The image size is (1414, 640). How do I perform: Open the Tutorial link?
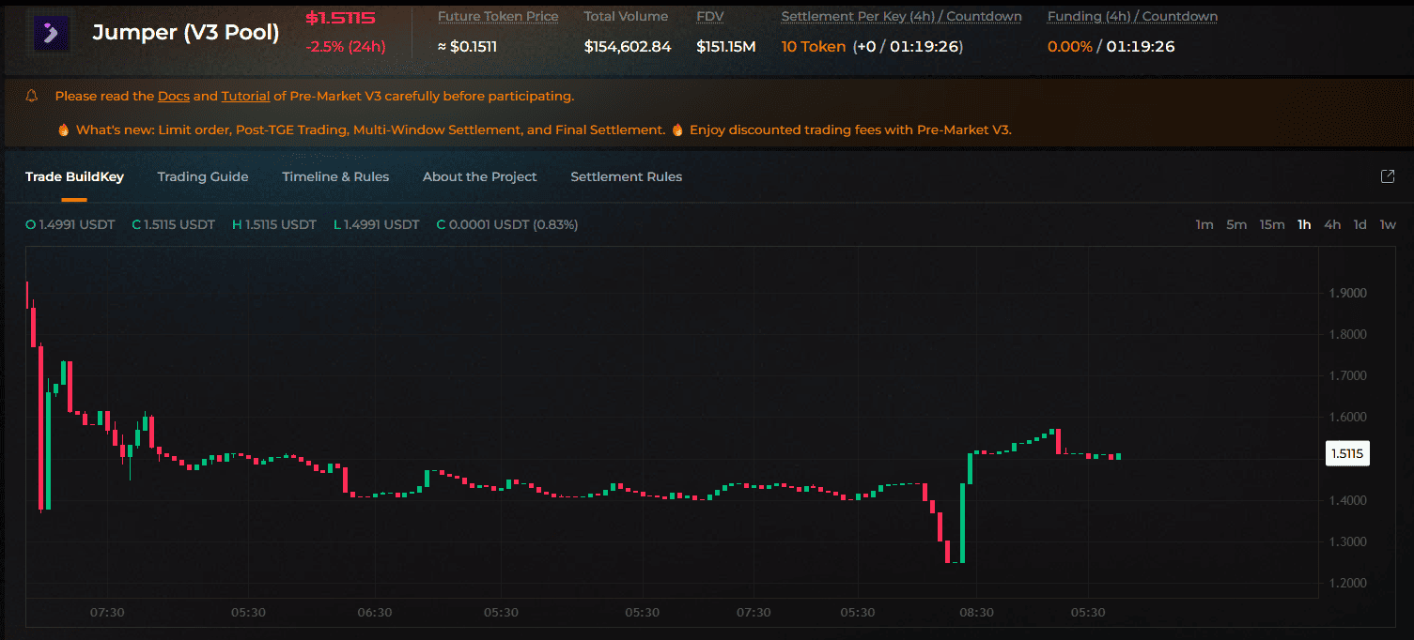click(246, 96)
